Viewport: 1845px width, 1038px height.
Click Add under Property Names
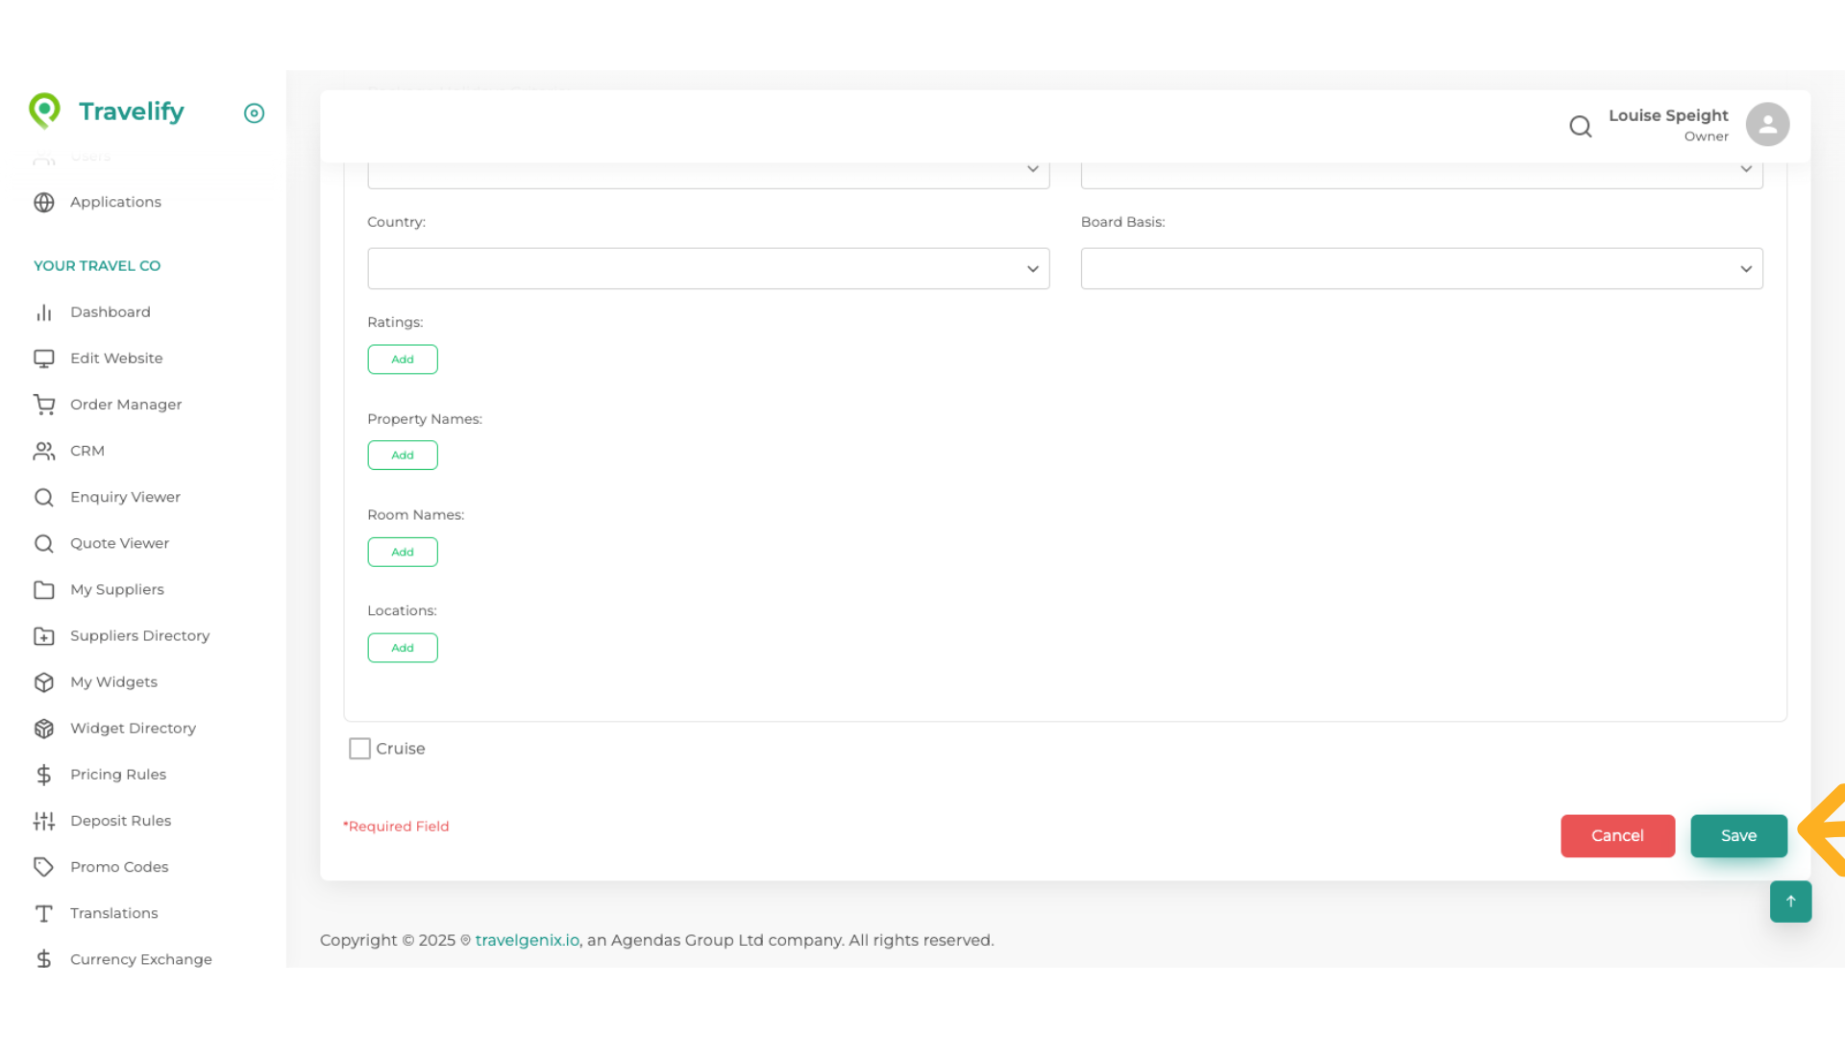(x=403, y=456)
